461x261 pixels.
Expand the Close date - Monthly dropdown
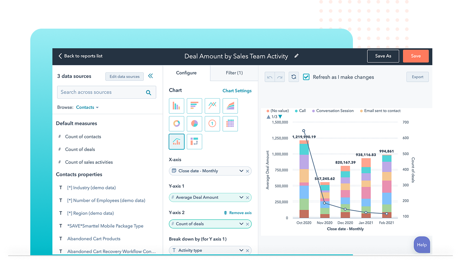pyautogui.click(x=241, y=171)
